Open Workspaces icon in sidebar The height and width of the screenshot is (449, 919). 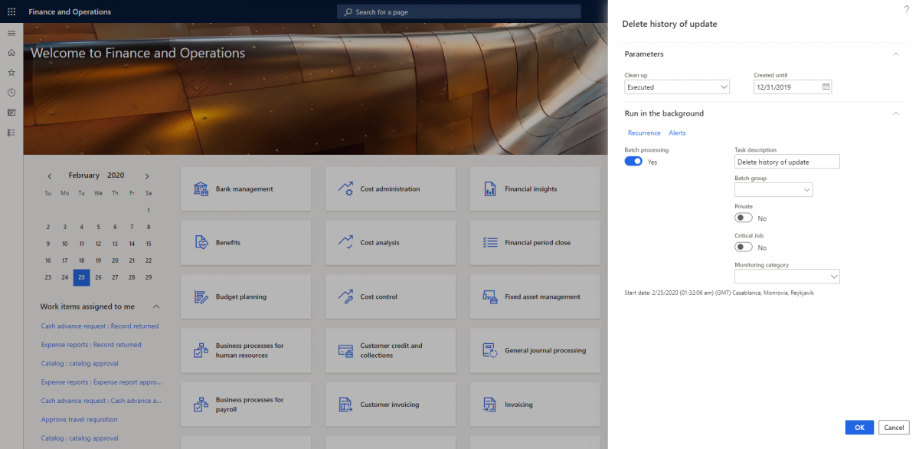pos(11,113)
